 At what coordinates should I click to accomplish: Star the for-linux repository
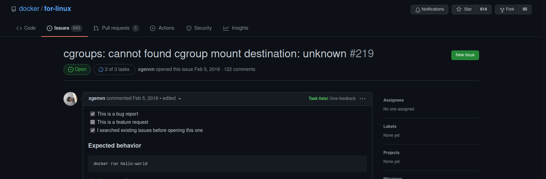[x=464, y=10]
